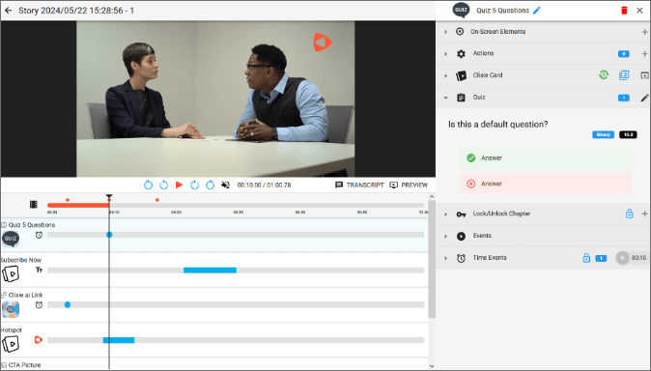Select the Hotspot track label
The width and height of the screenshot is (651, 371).
coord(12,329)
